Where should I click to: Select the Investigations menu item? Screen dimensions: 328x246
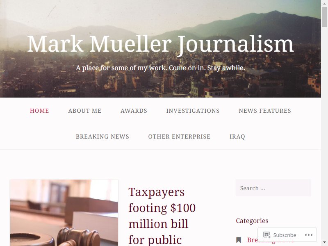tap(193, 111)
